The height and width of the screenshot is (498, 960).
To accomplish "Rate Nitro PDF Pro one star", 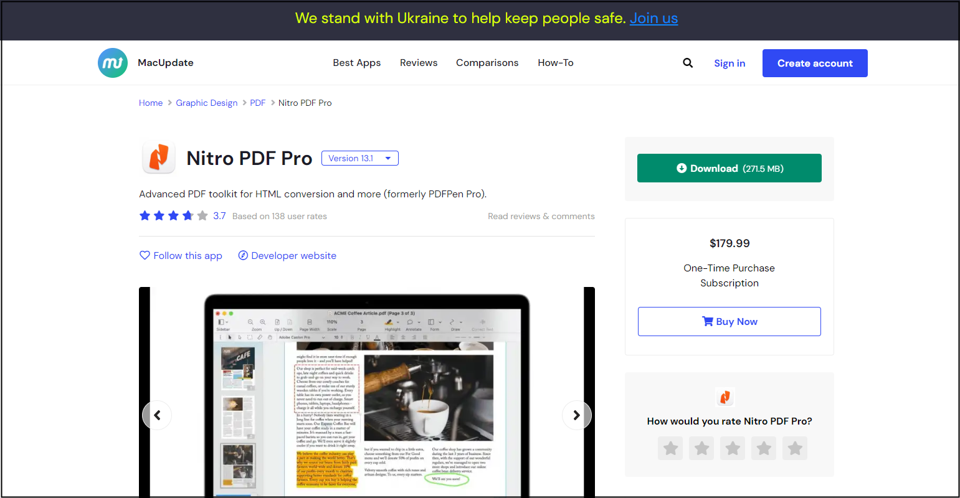I will coord(670,448).
